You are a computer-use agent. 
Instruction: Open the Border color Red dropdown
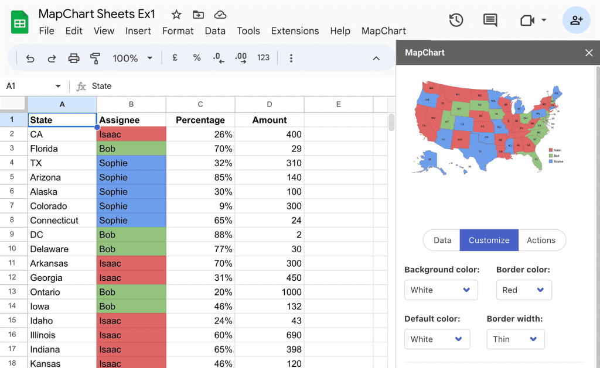tap(524, 290)
